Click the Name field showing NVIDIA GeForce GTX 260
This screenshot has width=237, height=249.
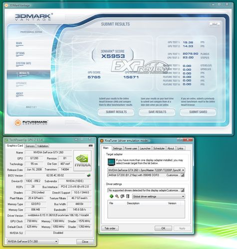pos(48,152)
